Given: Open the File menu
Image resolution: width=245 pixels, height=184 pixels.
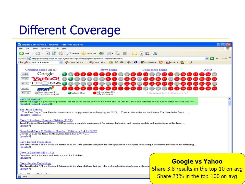Looking at the screenshot, I should [21, 49].
